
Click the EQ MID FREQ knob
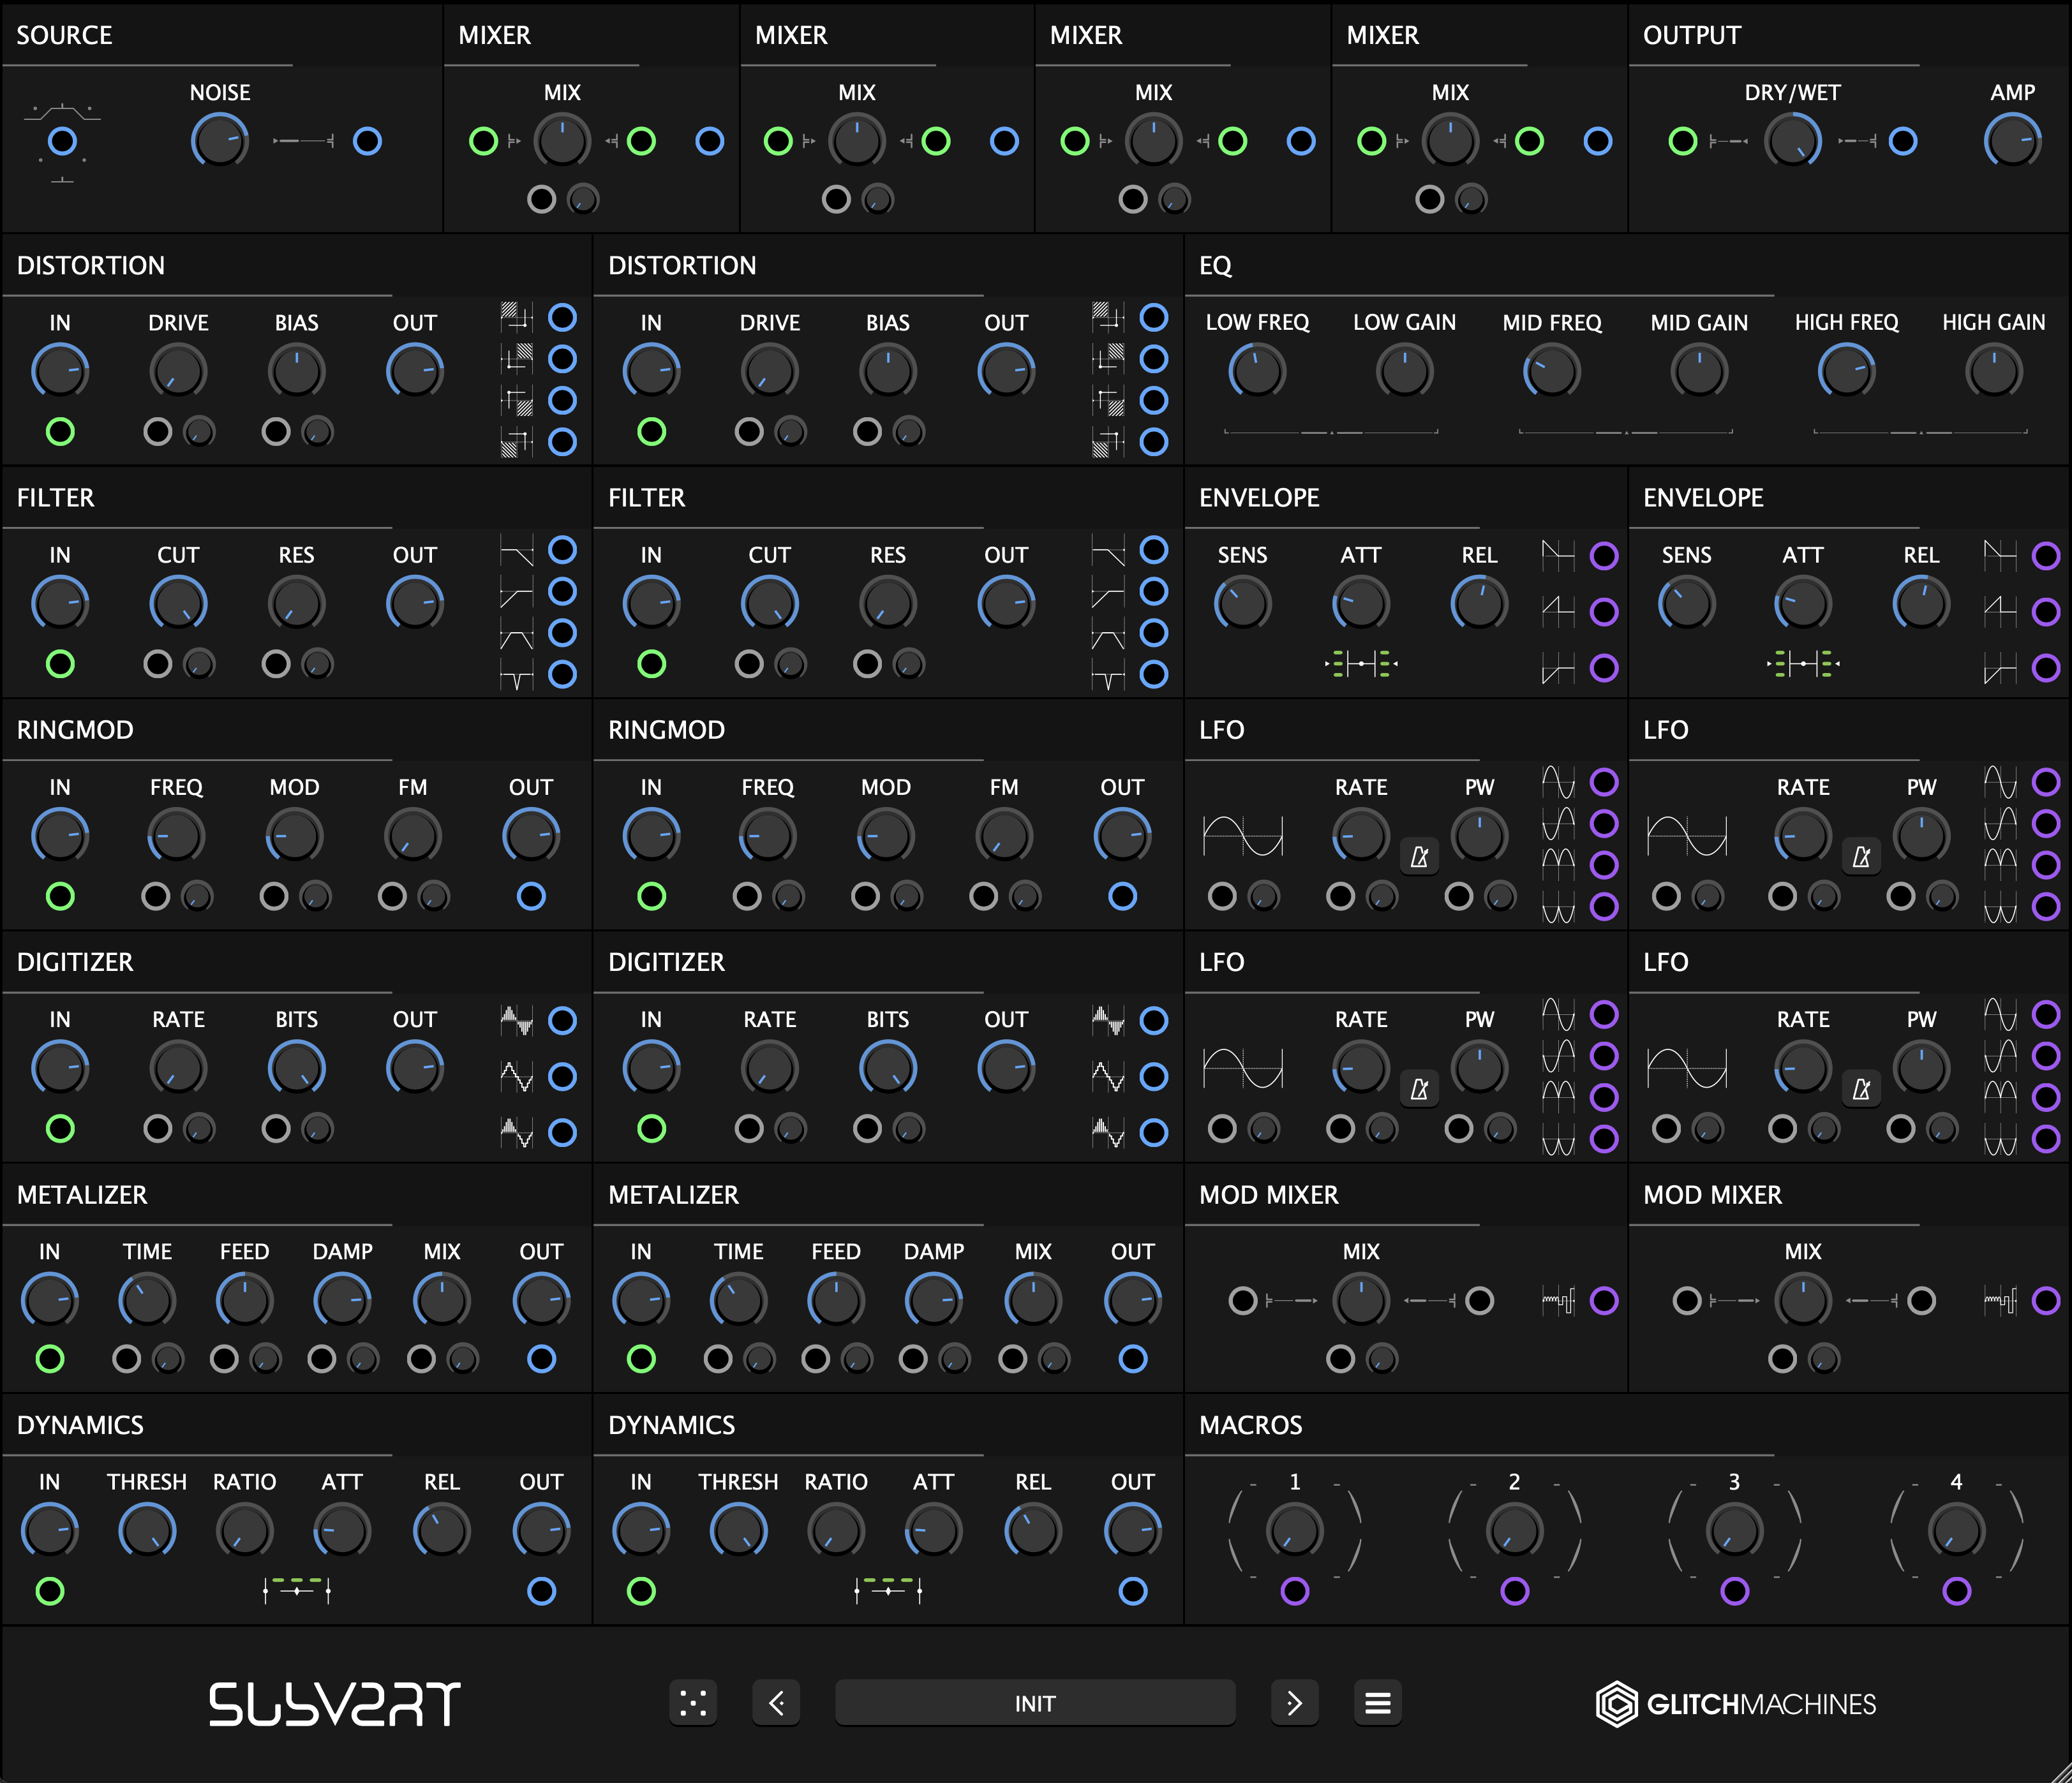1552,372
